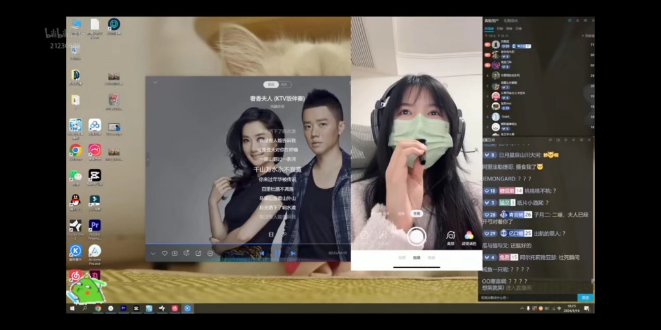This screenshot has width=661, height=330.
Task: Click the chat input field at bottom
Action: [528, 298]
